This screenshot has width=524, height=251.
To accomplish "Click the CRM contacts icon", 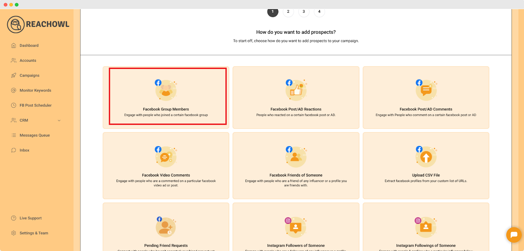I will (x=13, y=120).
